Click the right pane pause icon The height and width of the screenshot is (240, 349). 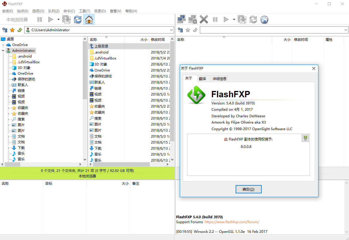point(215,19)
